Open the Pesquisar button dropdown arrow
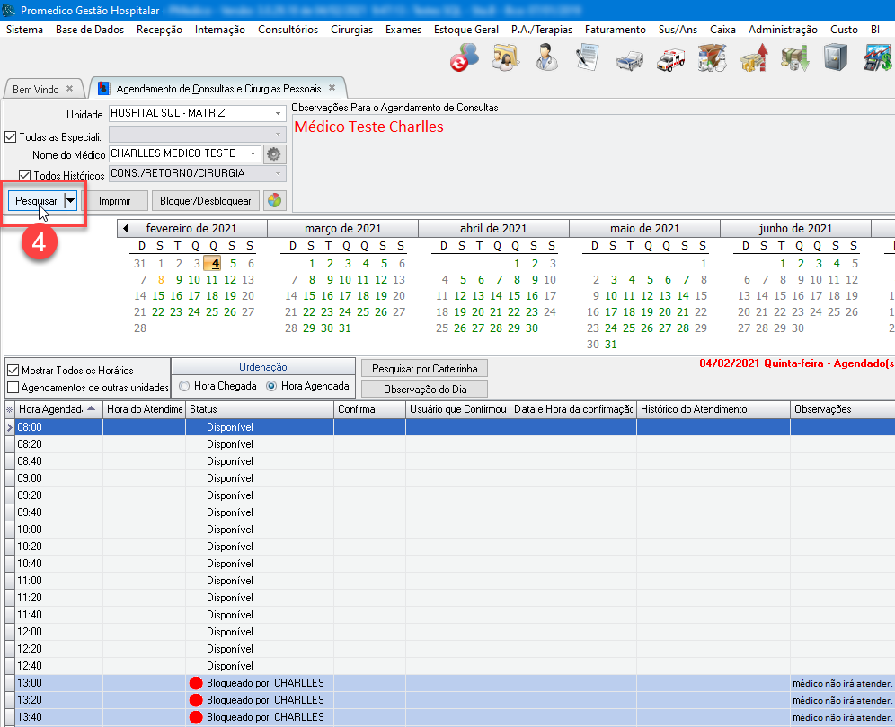Screen dimensions: 895x727 pyautogui.click(x=70, y=201)
